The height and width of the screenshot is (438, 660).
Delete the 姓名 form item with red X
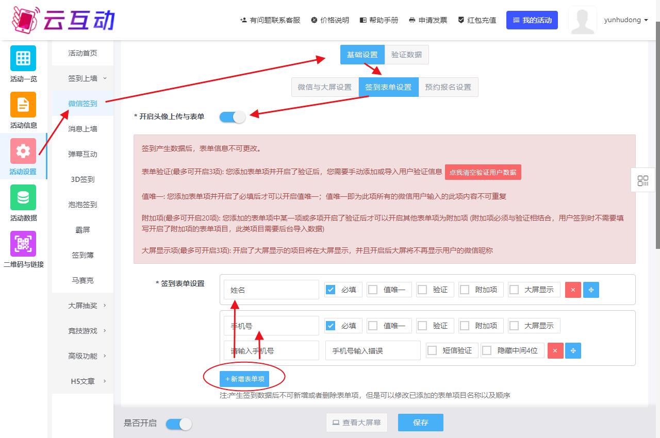pyautogui.click(x=573, y=290)
